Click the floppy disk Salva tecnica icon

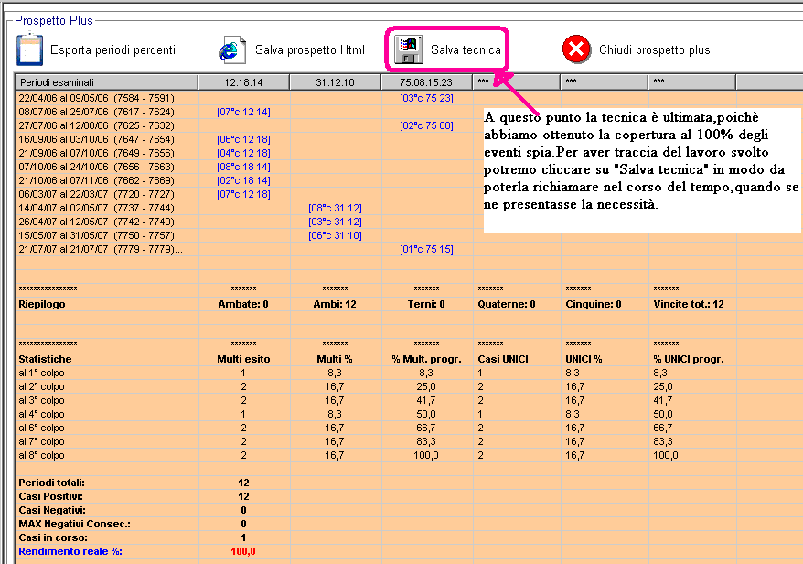pos(409,49)
